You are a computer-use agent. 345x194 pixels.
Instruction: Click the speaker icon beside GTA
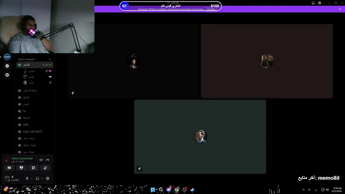pyautogui.click(x=20, y=125)
